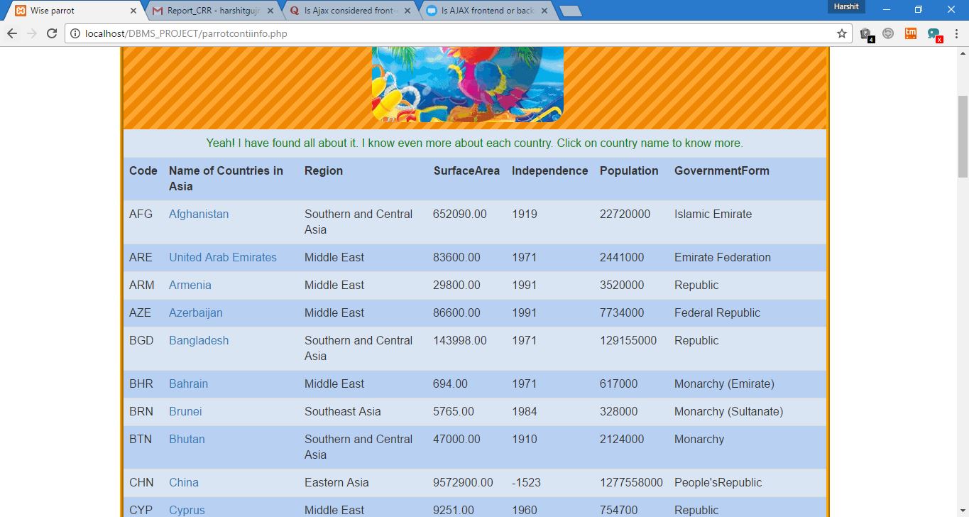Open Brunei country link
Viewport: 969px width, 517px height.
[x=185, y=411]
